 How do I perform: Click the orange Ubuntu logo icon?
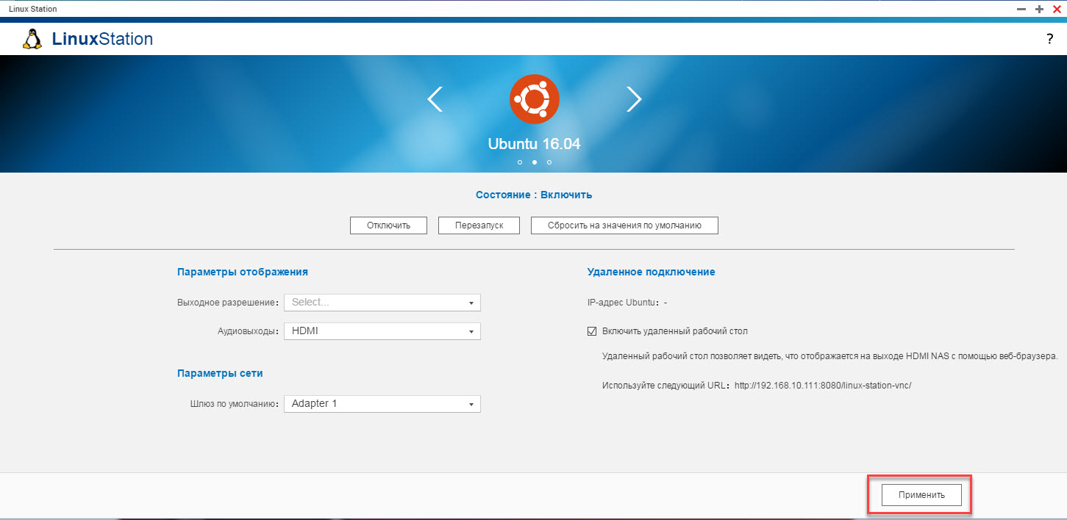point(535,99)
